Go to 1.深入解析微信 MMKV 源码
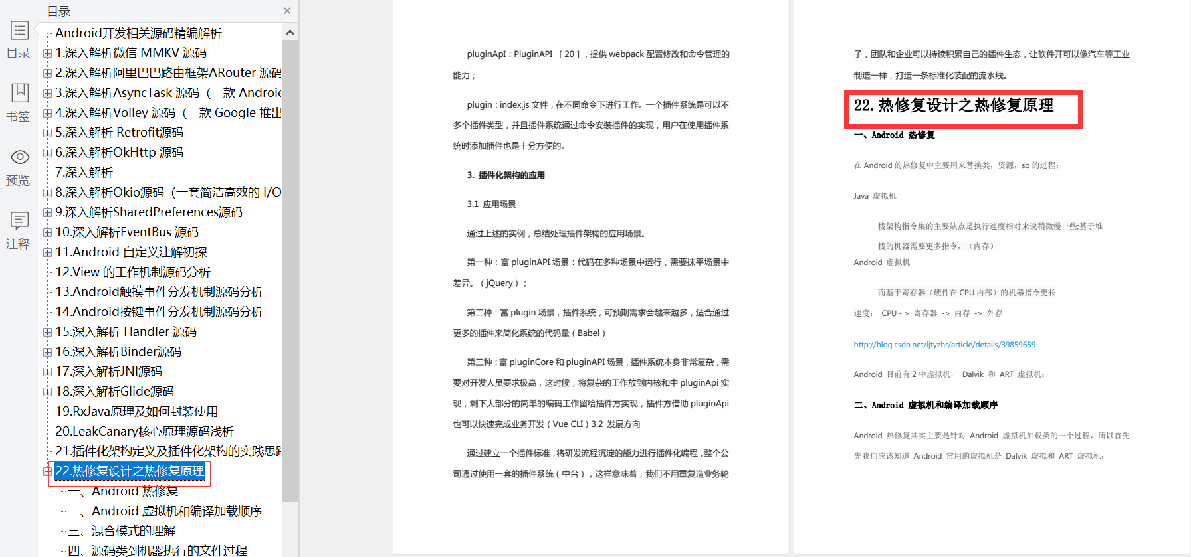 (x=131, y=52)
